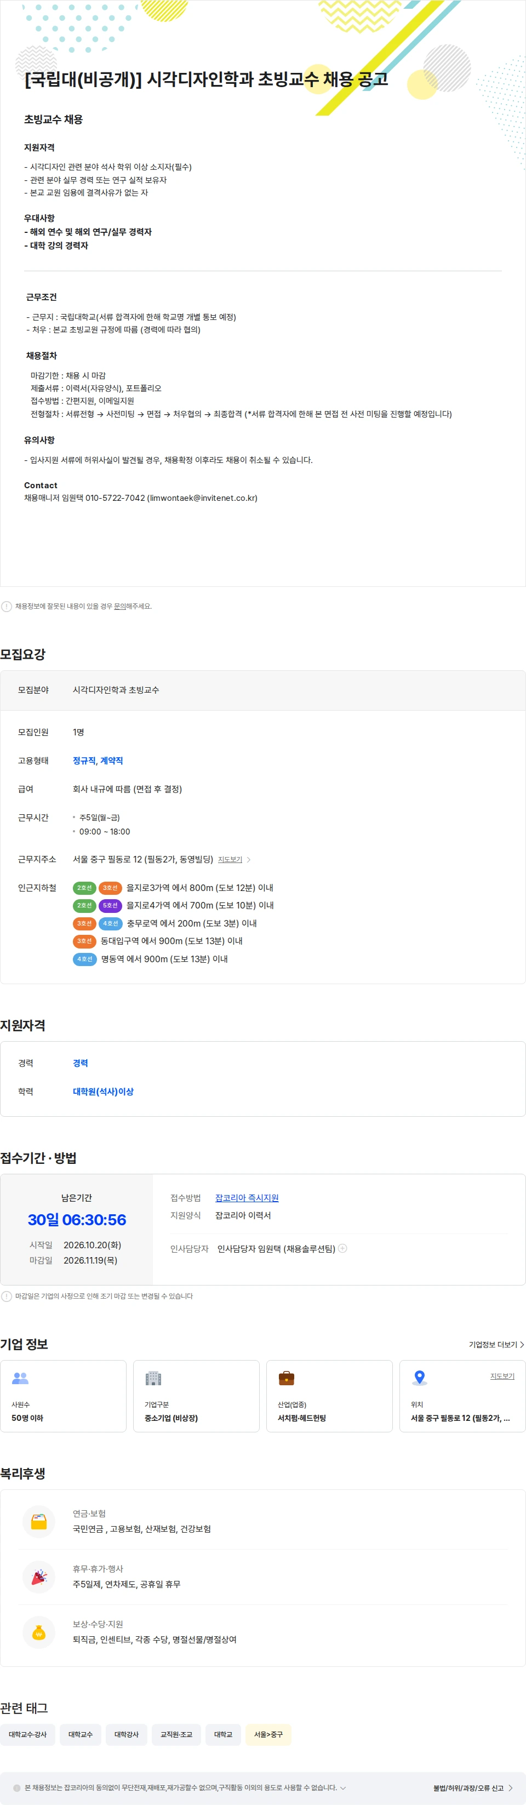This screenshot has height=1805, width=526.
Task: Click the 문의 link in the notice
Action: tap(120, 606)
